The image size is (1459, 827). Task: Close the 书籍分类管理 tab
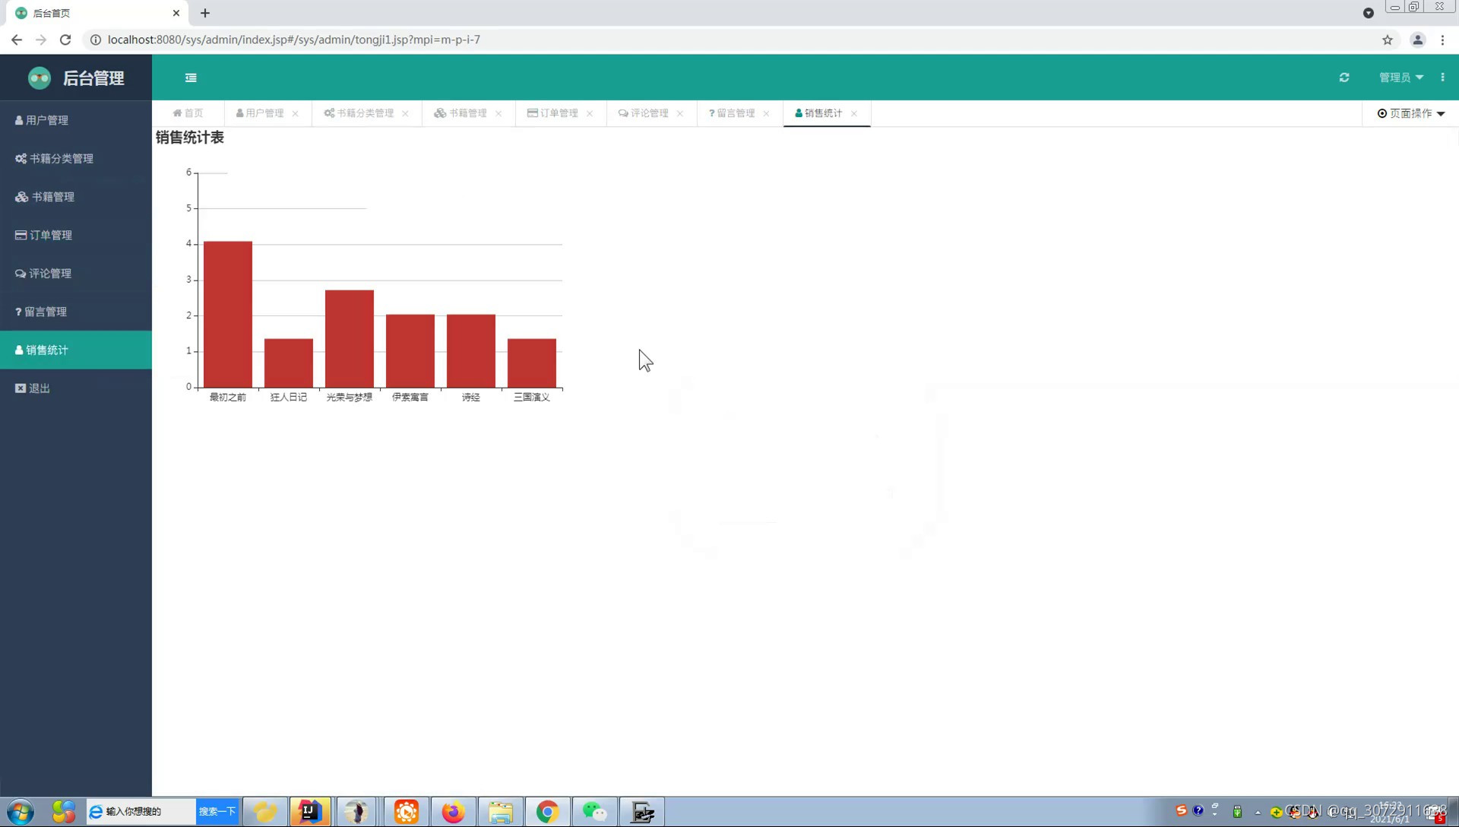(x=406, y=114)
